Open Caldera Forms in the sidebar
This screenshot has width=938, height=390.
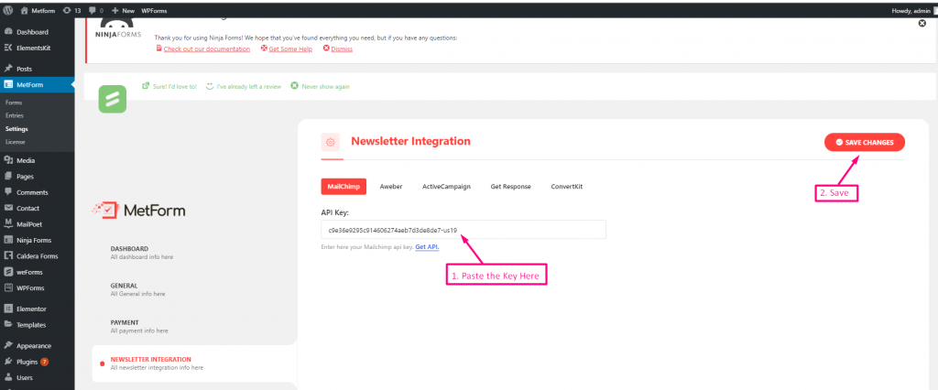tap(37, 256)
